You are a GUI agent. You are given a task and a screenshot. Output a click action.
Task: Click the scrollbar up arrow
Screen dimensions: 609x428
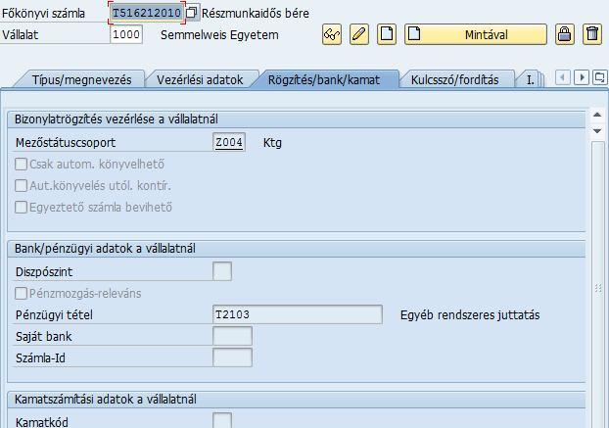(597, 115)
